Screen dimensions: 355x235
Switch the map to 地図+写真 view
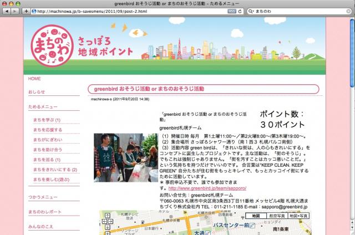click(298, 216)
